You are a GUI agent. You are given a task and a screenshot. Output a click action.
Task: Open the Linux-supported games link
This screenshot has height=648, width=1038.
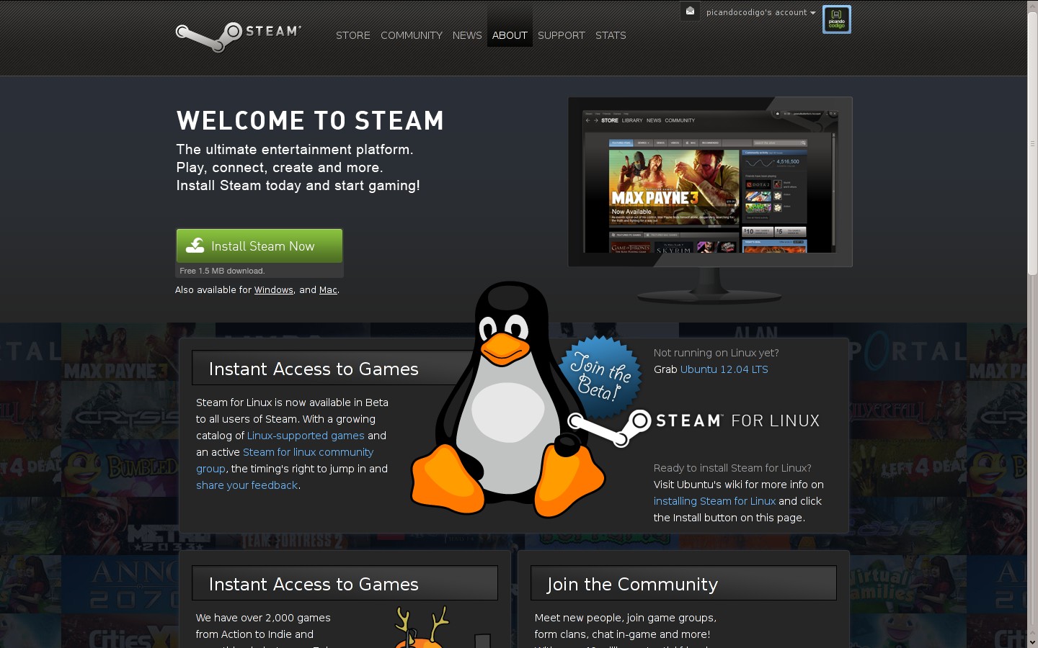pyautogui.click(x=306, y=436)
